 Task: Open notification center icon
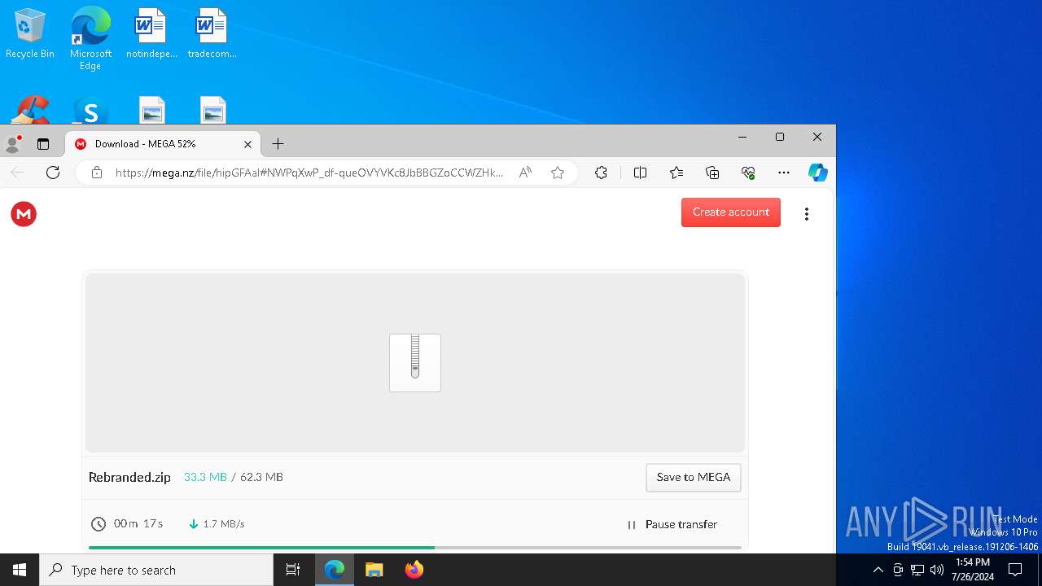1015,570
